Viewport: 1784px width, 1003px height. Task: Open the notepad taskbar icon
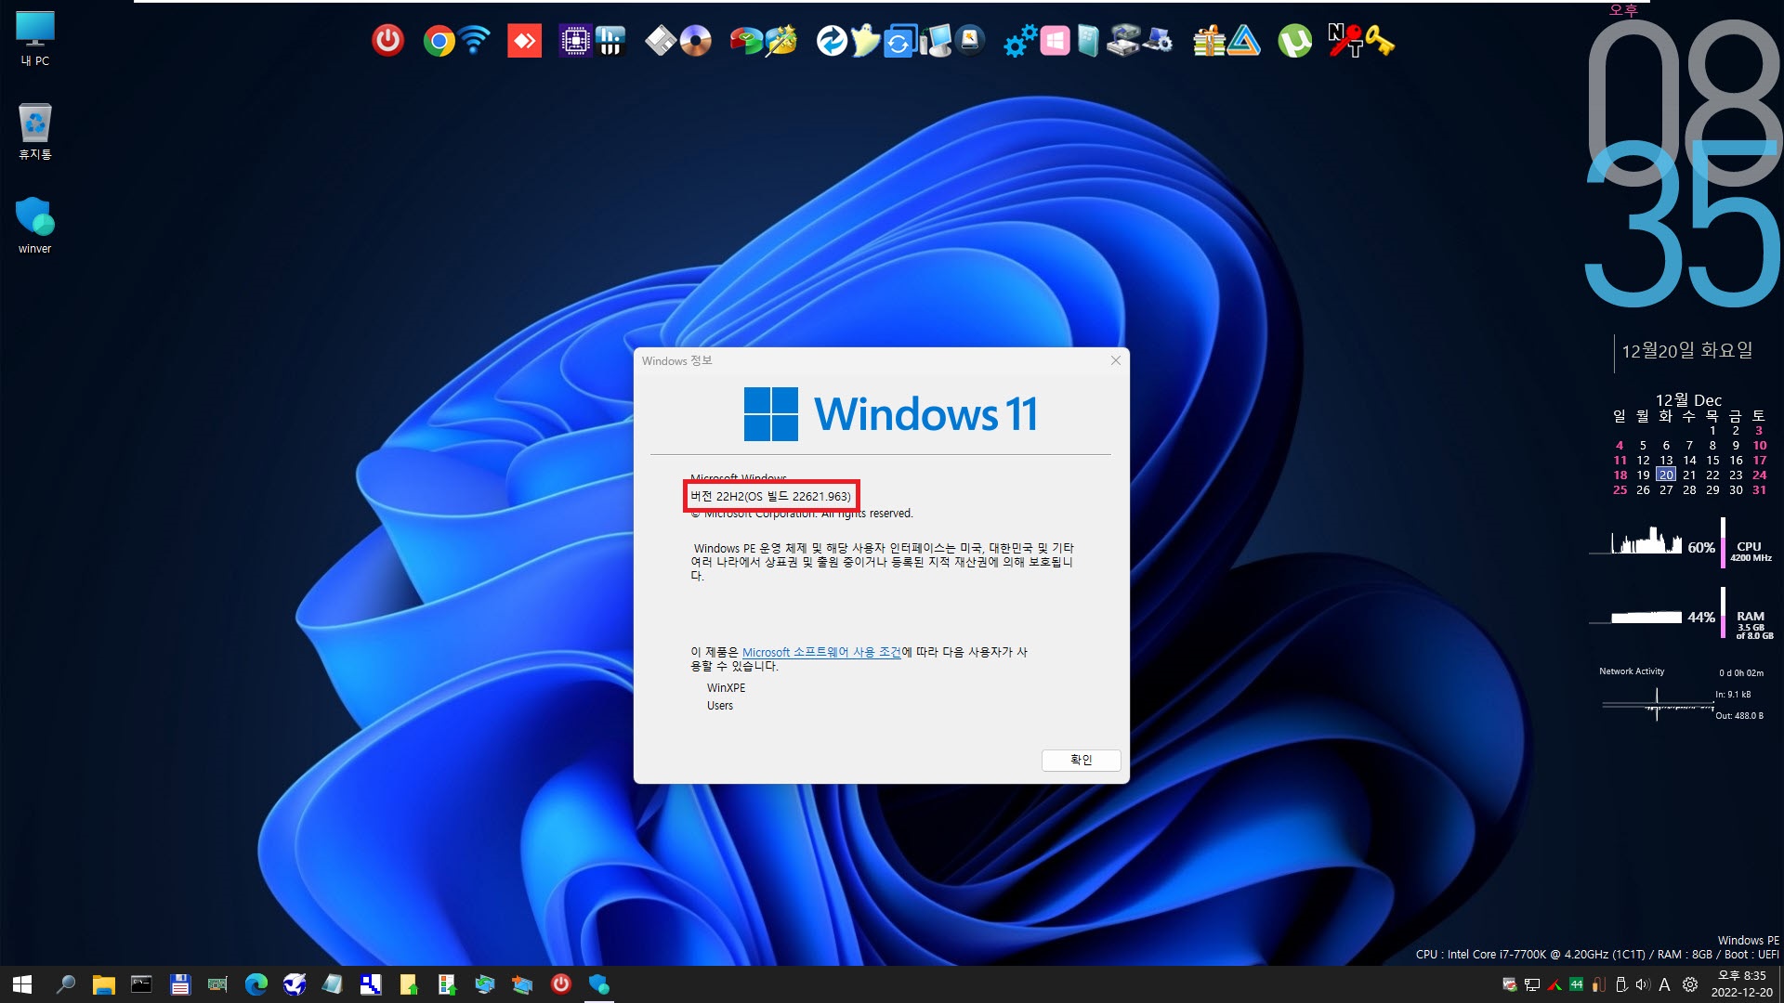(x=332, y=984)
